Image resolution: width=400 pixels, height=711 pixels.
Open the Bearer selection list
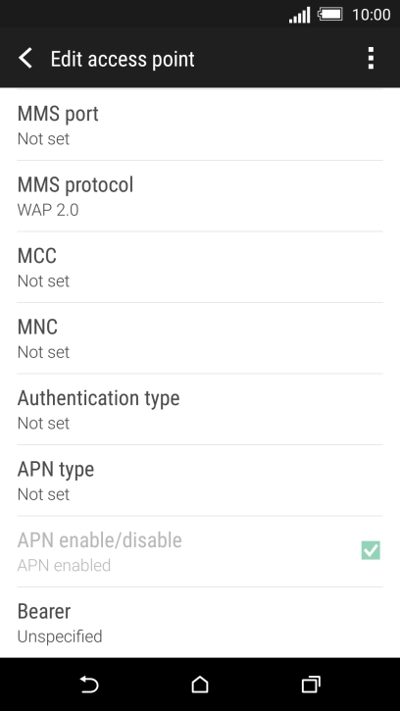tap(200, 623)
